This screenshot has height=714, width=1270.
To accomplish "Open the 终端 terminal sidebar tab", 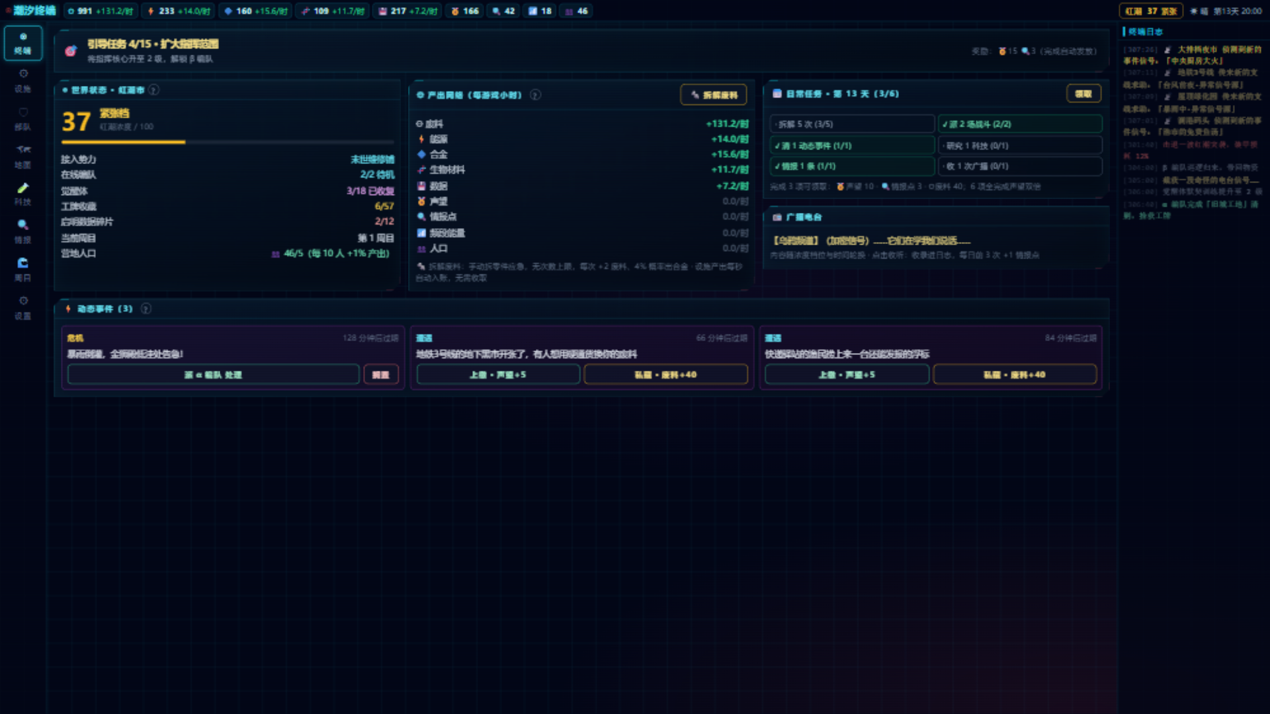I will click(23, 43).
